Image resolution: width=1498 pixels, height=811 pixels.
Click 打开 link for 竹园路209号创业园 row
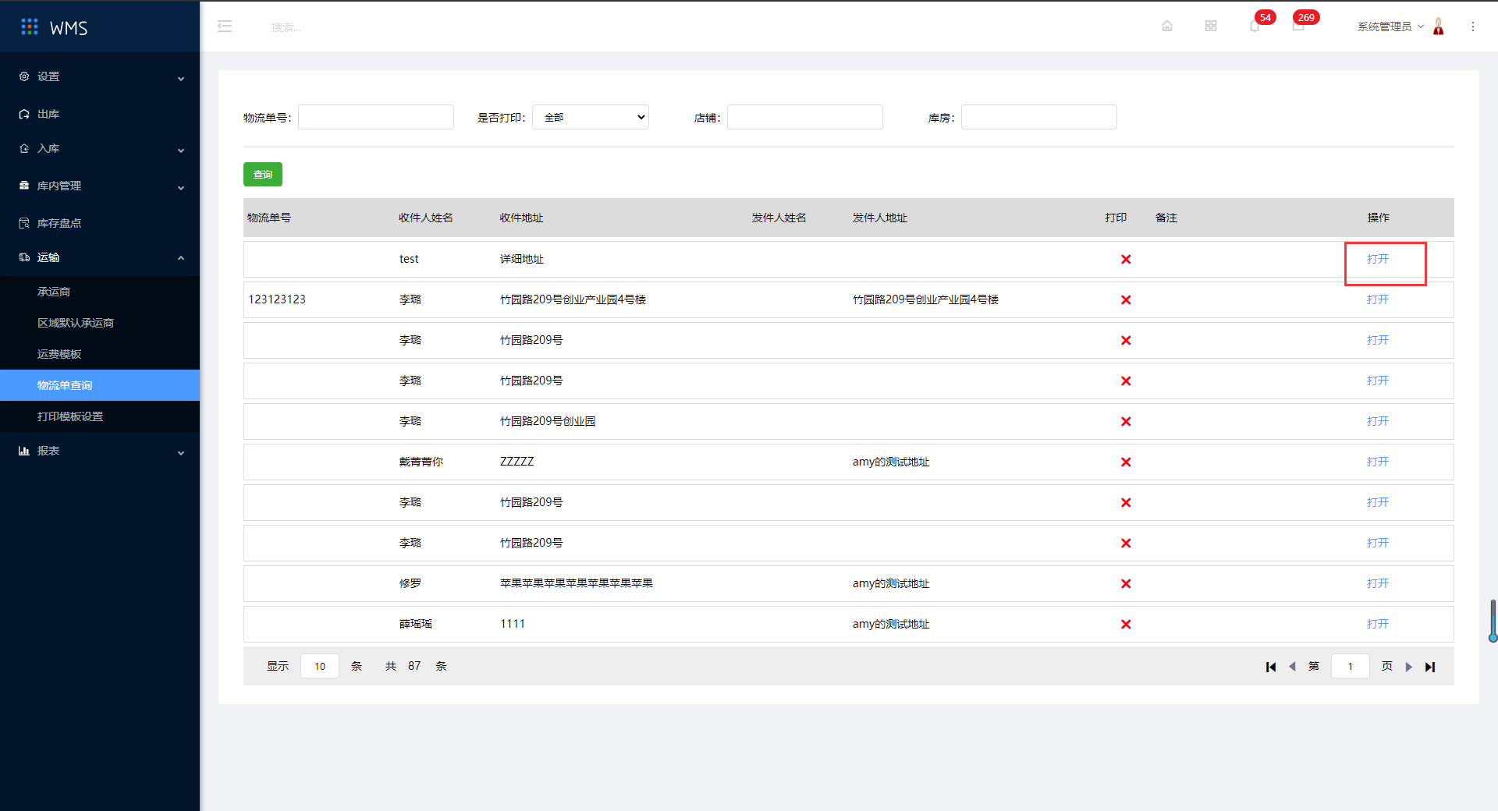pos(1378,421)
